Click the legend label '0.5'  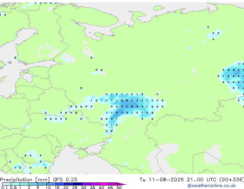[x=13, y=187]
